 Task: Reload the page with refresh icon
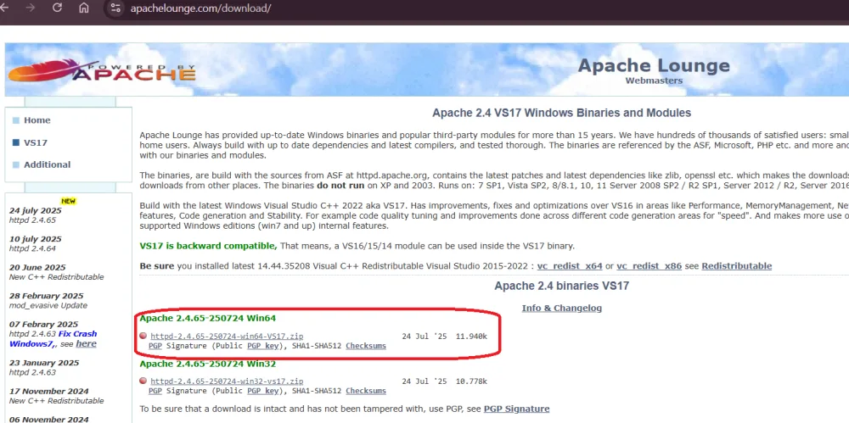57,8
